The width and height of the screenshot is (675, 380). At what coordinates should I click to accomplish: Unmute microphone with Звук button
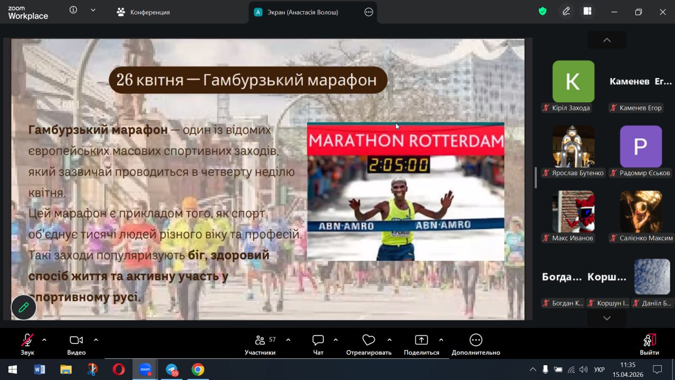tap(27, 340)
